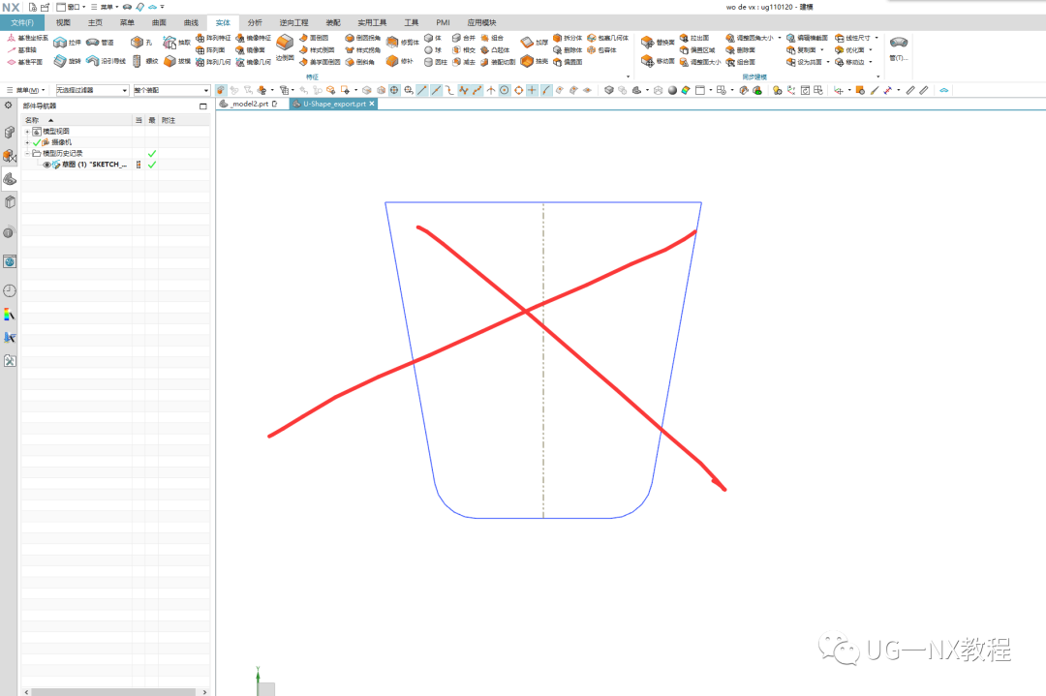The width and height of the screenshot is (1046, 696).
Task: Toggle the first selection filter cube icon
Action: pos(221,90)
